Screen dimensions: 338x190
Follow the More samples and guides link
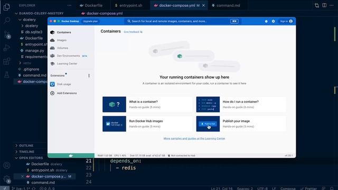pos(194,138)
